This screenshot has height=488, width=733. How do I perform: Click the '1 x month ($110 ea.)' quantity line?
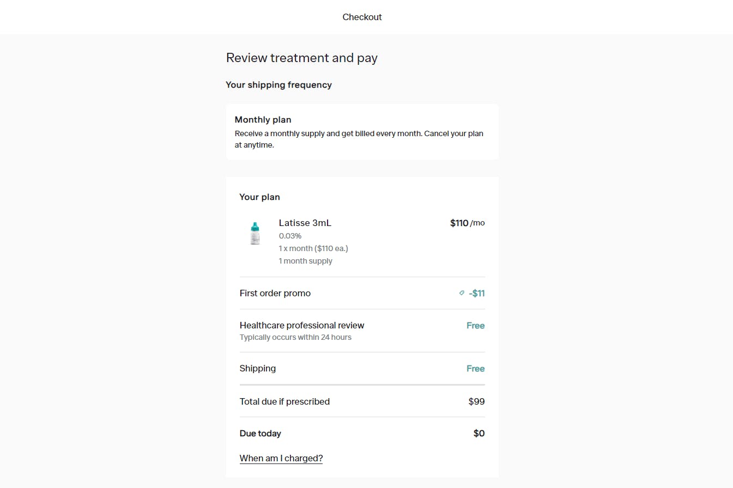(313, 248)
